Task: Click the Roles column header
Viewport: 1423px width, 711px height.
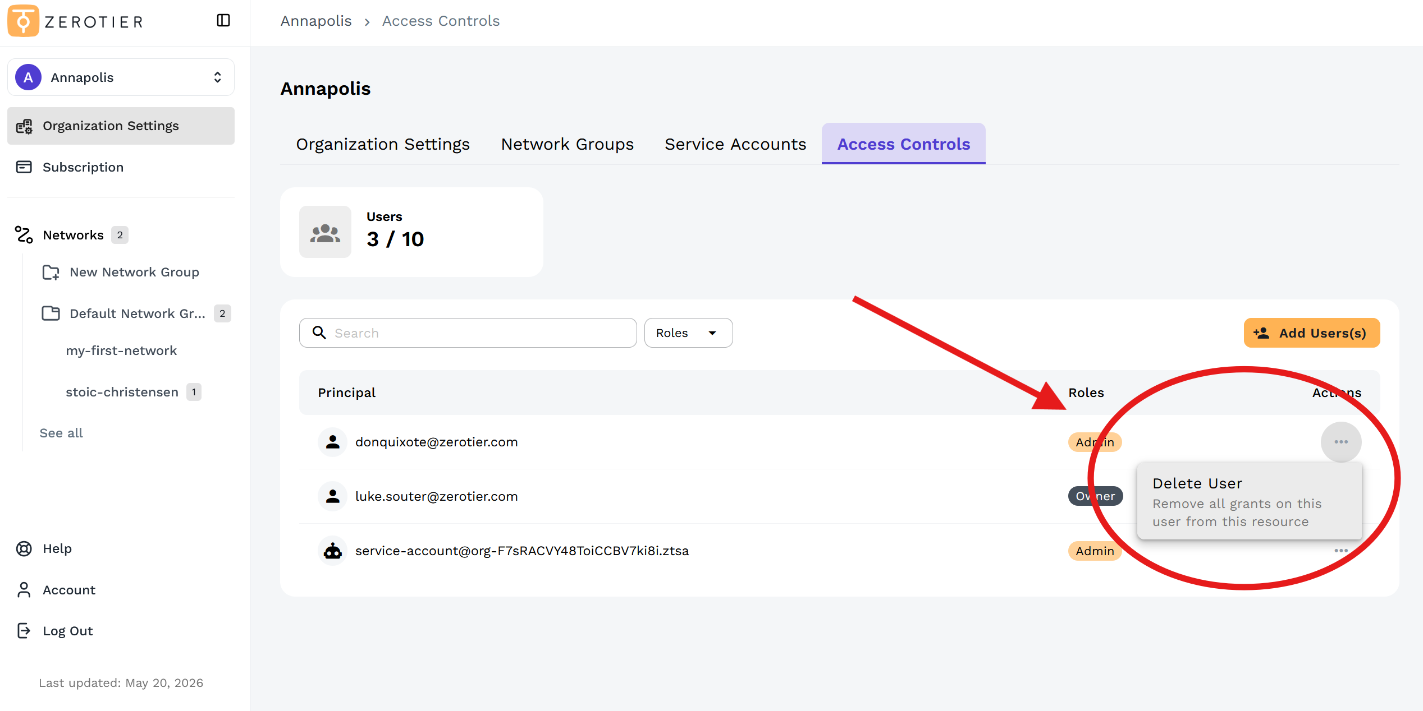Action: [x=1086, y=393]
